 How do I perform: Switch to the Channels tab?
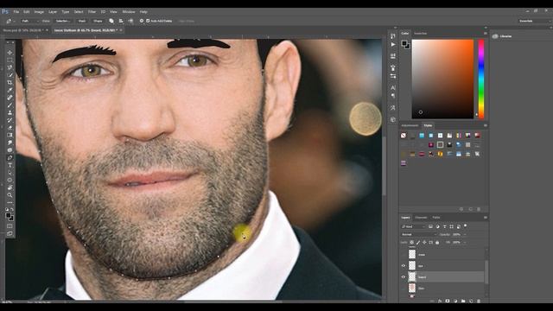421,218
